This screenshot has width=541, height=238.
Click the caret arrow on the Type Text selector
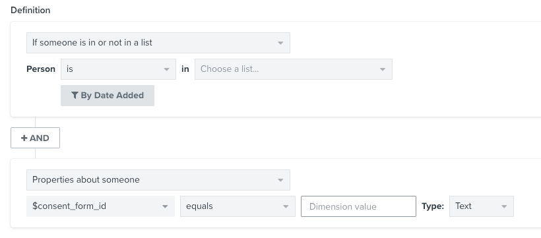coord(504,206)
